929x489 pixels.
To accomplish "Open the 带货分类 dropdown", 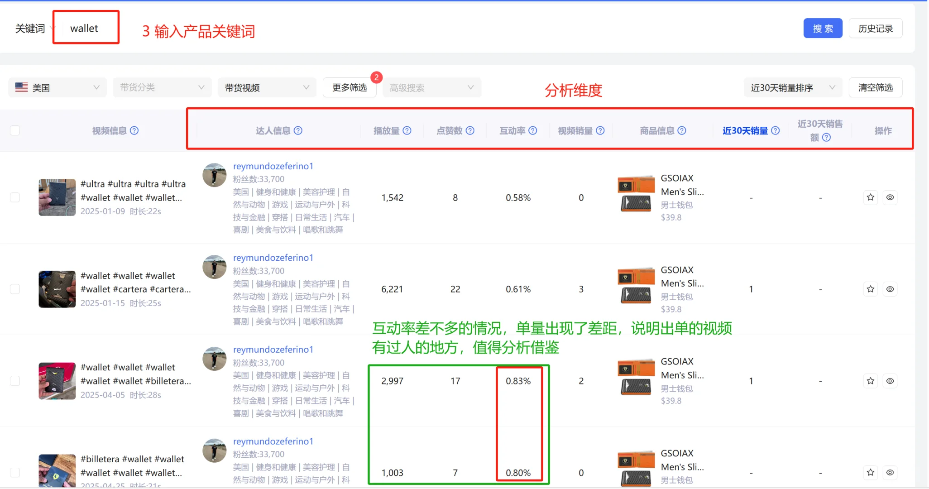I will (162, 87).
